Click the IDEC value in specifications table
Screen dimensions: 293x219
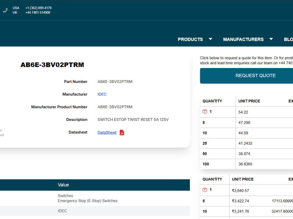[62, 211]
